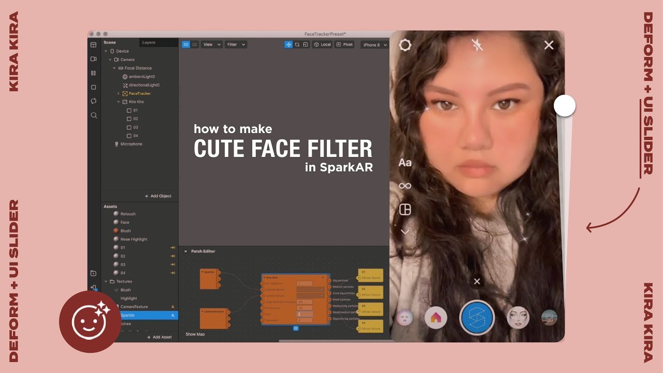This screenshot has height=373, width=663.
Task: Expand the FaceTracker tree node
Action: pyautogui.click(x=119, y=94)
